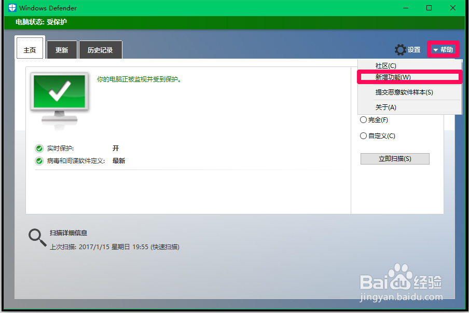
Task: Click the Windows Defender shield icon in title bar
Action: coord(12,8)
